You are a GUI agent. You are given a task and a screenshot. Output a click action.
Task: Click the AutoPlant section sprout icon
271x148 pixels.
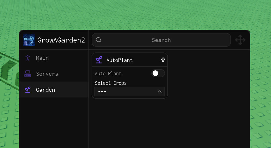tap(99, 60)
